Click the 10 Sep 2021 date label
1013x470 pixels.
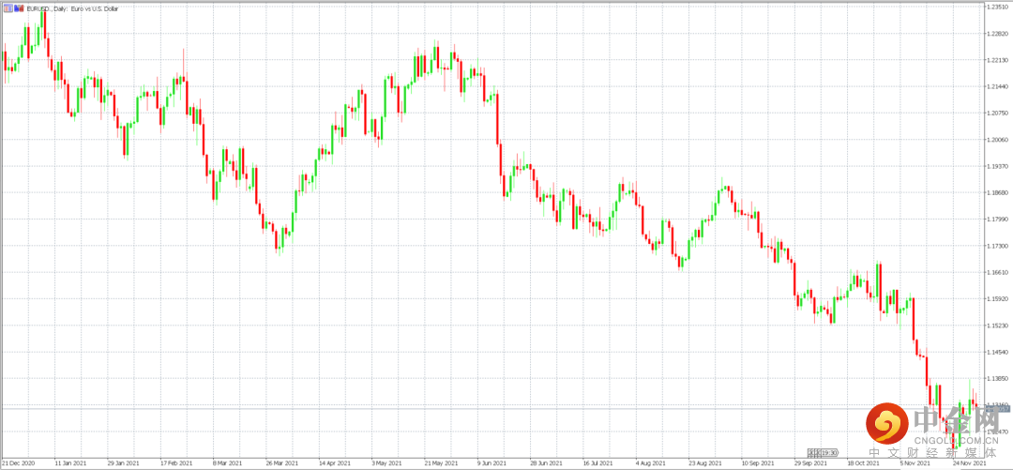click(757, 463)
